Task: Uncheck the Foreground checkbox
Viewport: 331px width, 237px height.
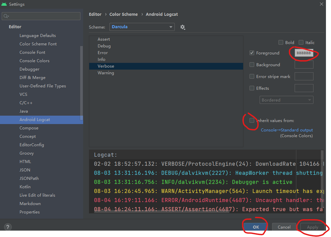Action: pos(252,53)
